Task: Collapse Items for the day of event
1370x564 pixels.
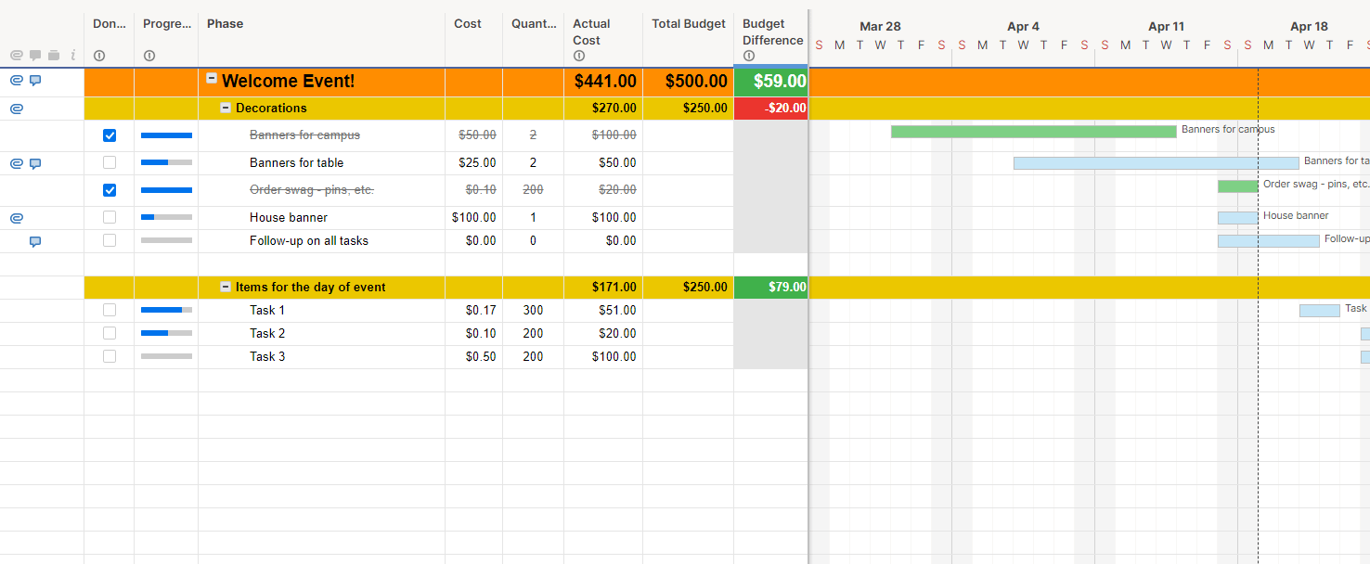Action: [x=226, y=287]
